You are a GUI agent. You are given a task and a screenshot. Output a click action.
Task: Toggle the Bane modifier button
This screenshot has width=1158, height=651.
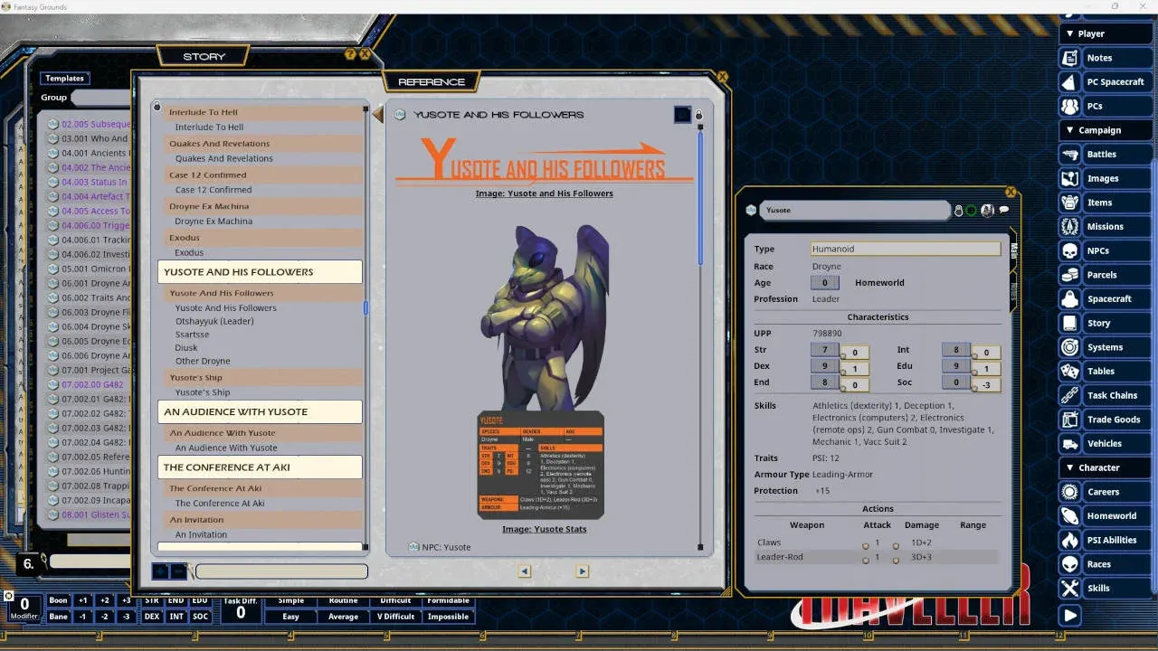click(58, 617)
